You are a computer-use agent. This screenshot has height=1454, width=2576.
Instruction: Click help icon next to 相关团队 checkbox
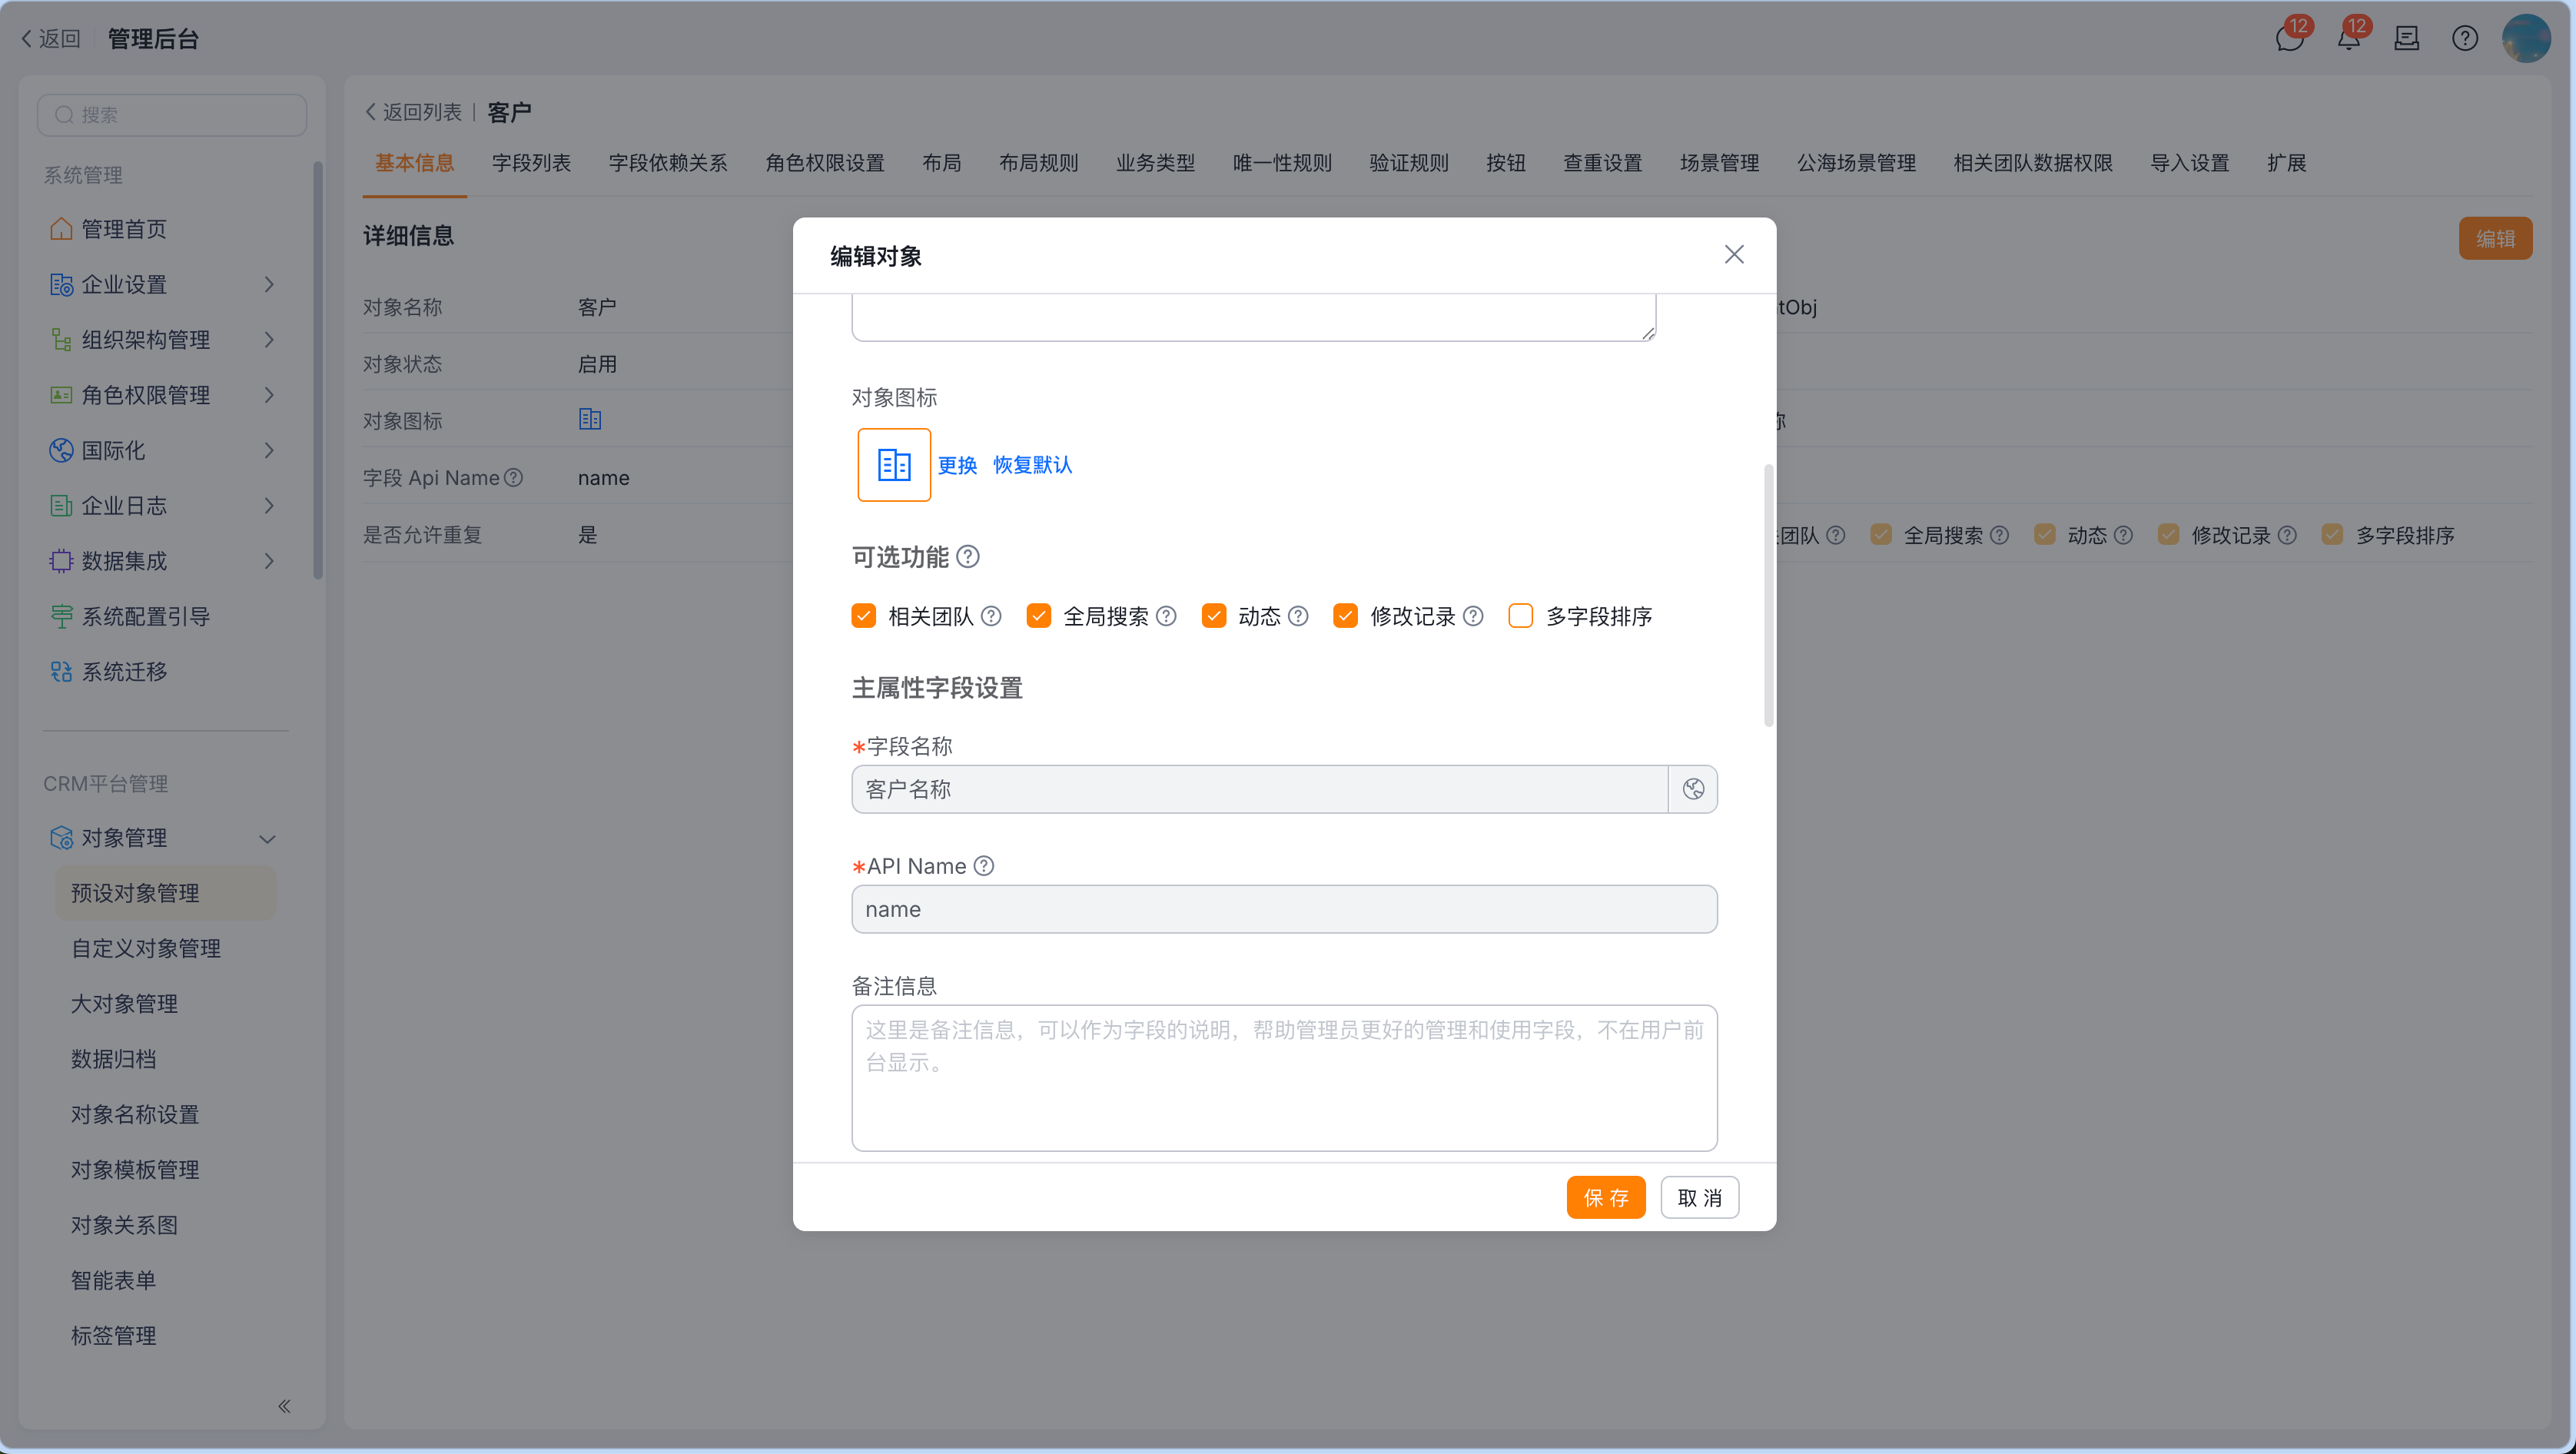pos(991,616)
